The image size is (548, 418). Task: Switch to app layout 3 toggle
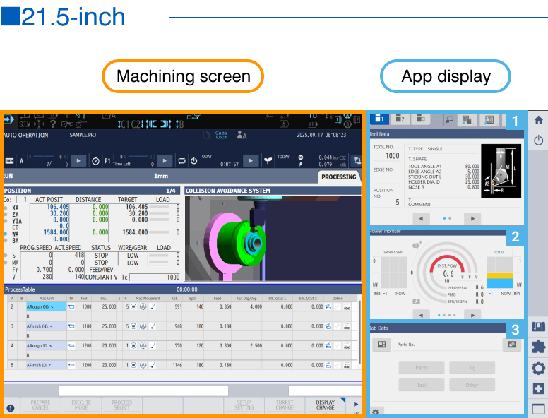pyautogui.click(x=419, y=119)
